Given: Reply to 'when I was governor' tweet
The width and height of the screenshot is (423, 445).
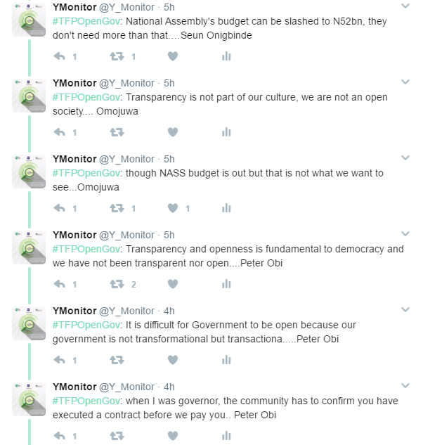Looking at the screenshot, I should [x=60, y=436].
